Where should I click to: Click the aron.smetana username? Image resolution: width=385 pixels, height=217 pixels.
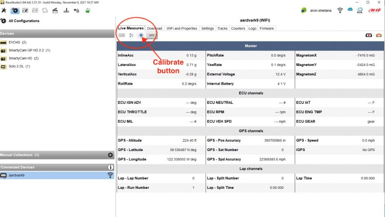click(321, 10)
